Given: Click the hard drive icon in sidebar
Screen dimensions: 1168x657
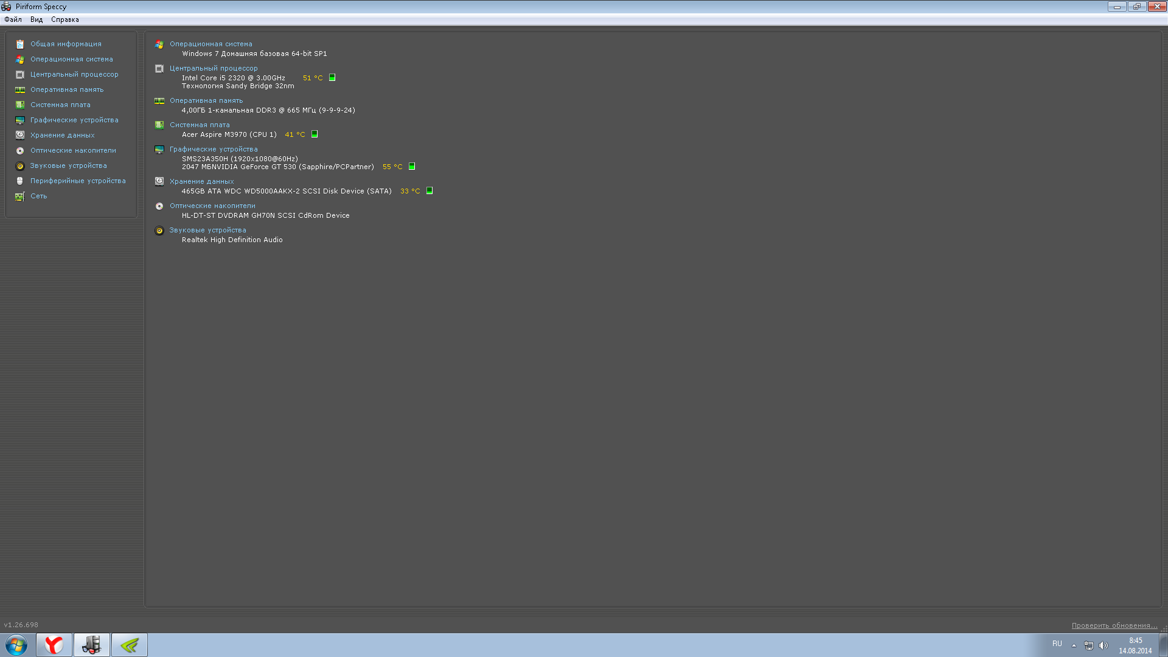Looking at the screenshot, I should 20,135.
